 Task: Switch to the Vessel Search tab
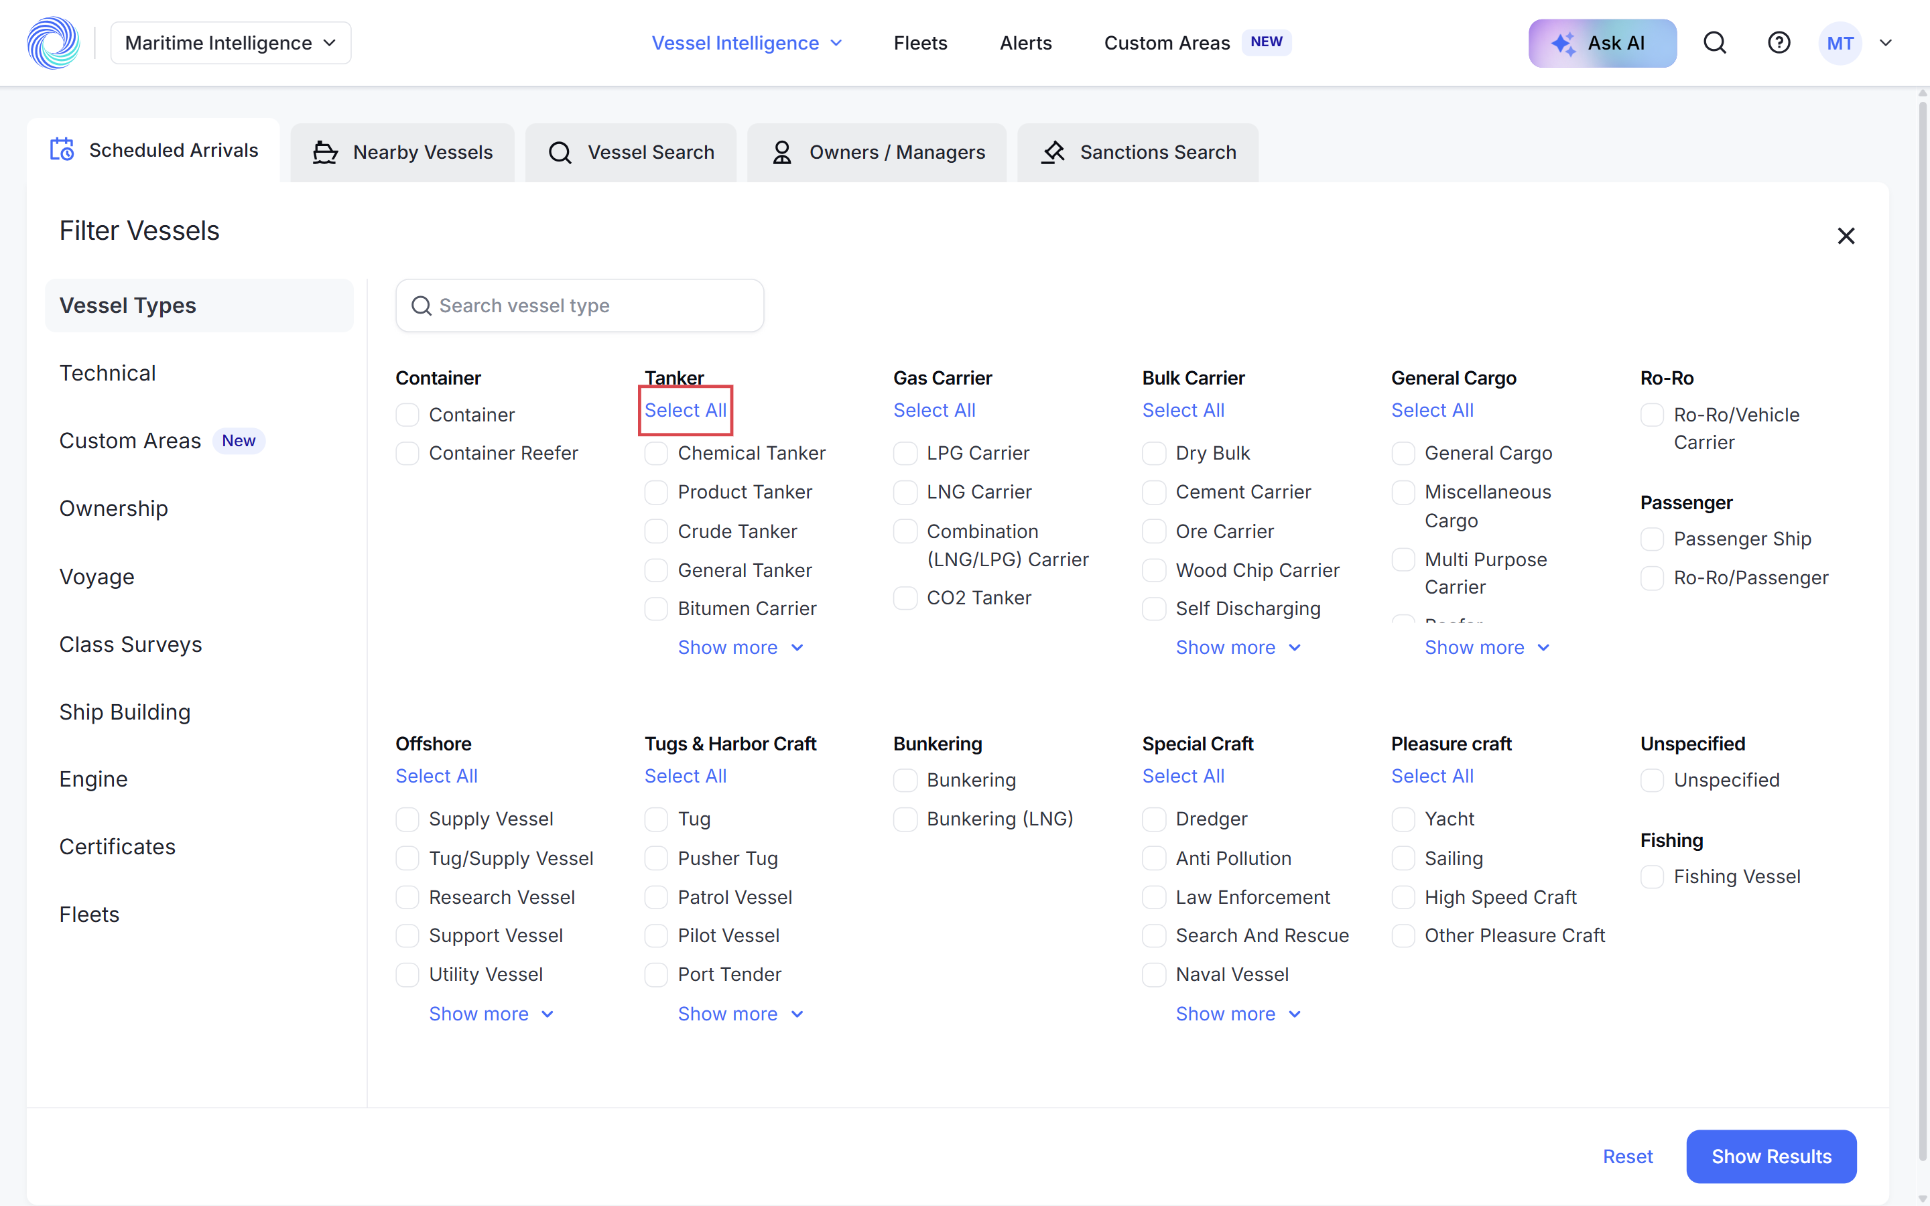630,152
